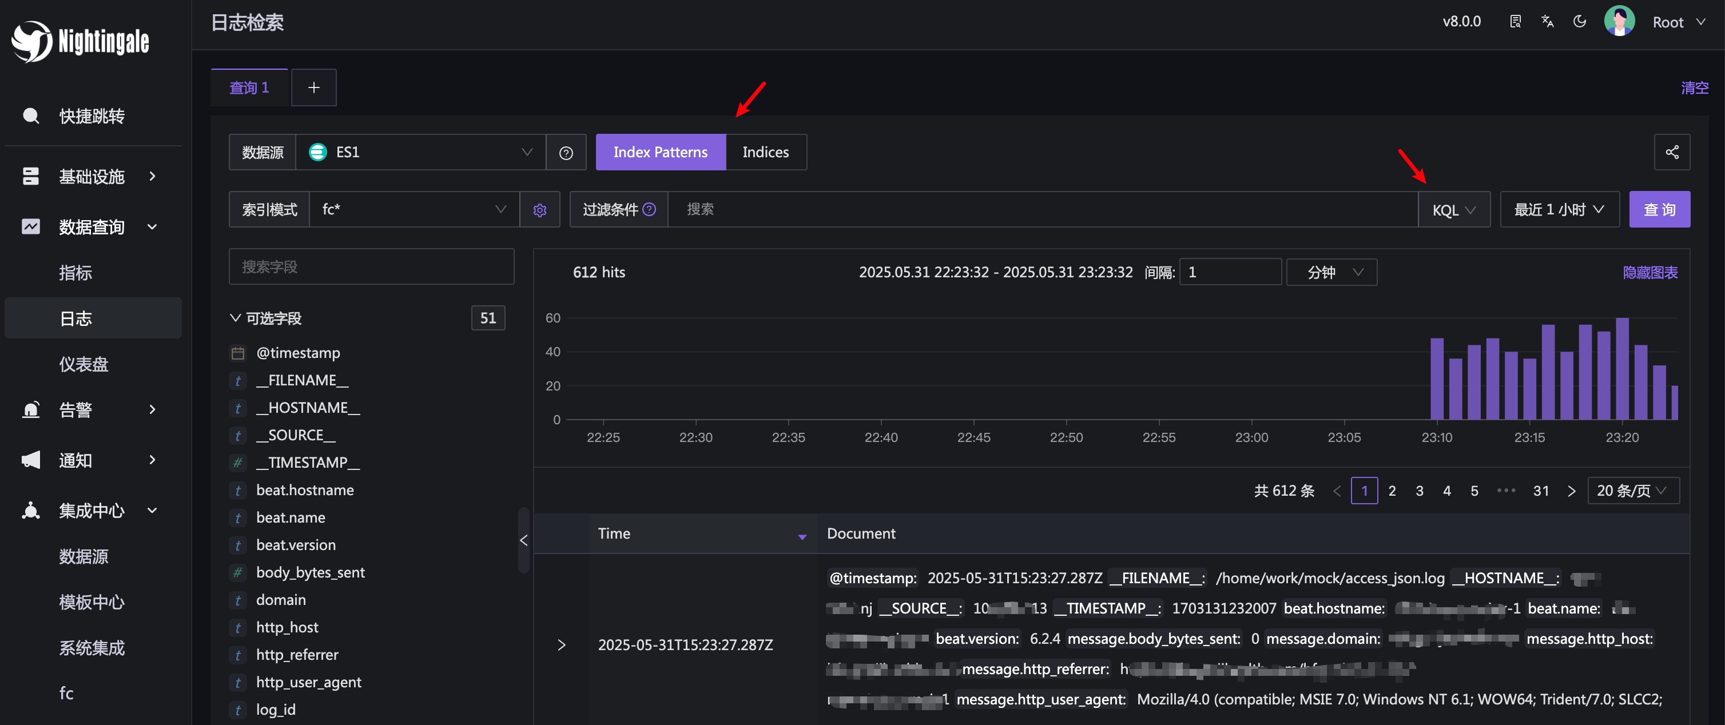Image resolution: width=1725 pixels, height=725 pixels.
Task: Open index pattern settings gear
Action: click(540, 209)
